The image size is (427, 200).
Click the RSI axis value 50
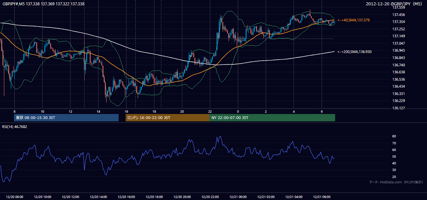(x=394, y=156)
